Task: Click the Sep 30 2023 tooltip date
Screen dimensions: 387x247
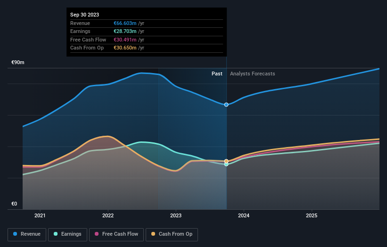Action: point(85,15)
